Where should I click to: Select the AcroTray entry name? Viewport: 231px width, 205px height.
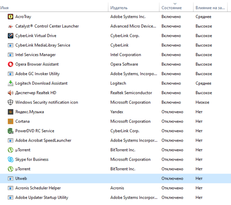pyautogui.click(x=23, y=17)
